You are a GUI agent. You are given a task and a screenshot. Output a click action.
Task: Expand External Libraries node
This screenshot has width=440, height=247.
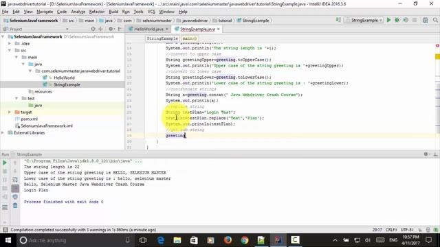point(3,132)
